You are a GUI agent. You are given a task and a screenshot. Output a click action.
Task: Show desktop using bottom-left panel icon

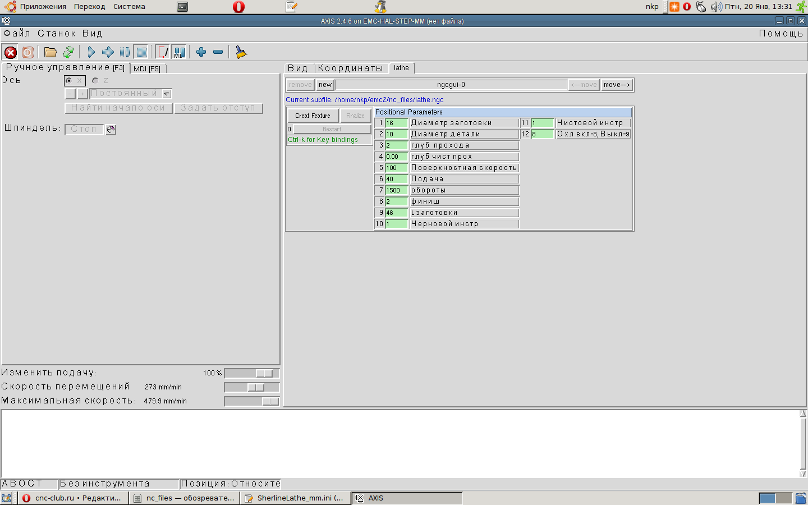[x=6, y=498]
